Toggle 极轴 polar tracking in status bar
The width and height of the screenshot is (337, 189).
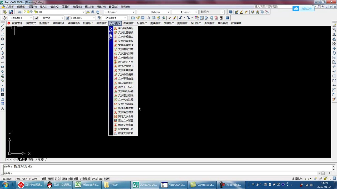[x=64, y=179]
